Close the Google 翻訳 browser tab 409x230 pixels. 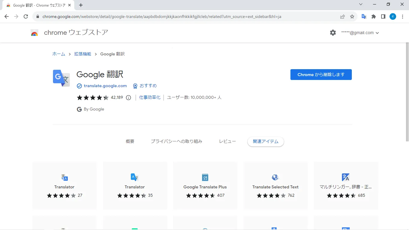pos(70,5)
